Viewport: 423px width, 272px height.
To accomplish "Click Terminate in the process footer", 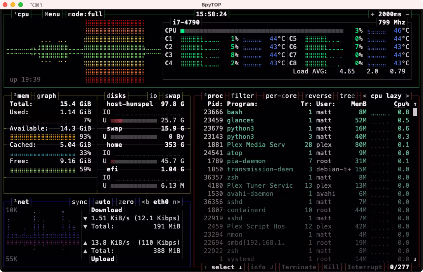I will tap(299, 267).
